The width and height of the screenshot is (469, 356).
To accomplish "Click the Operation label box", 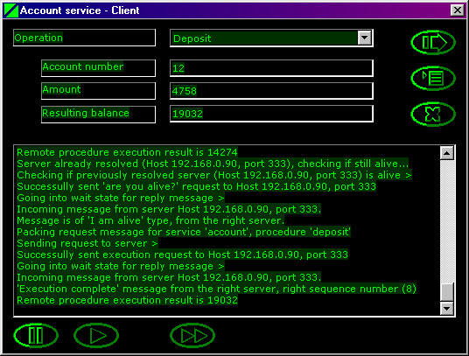I will (x=84, y=38).
